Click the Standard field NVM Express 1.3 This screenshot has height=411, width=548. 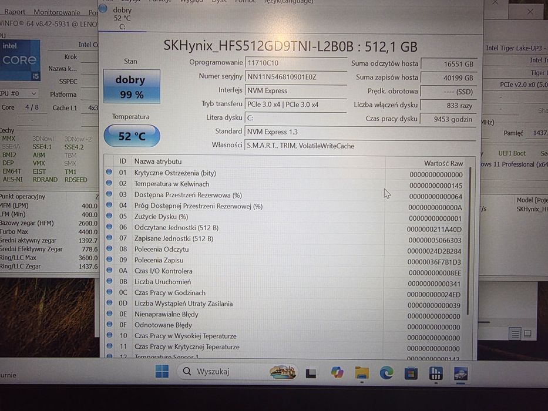click(x=360, y=132)
